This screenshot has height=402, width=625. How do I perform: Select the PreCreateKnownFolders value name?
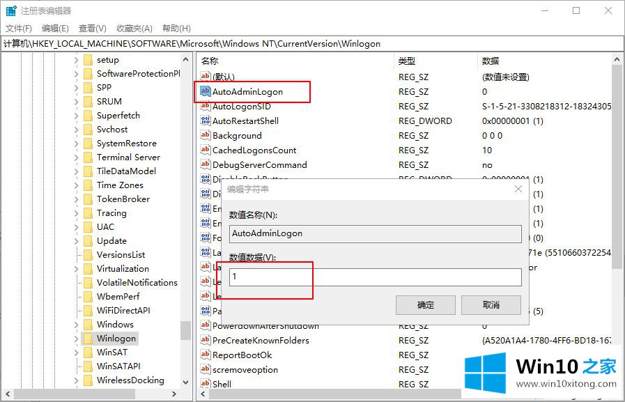tap(261, 341)
